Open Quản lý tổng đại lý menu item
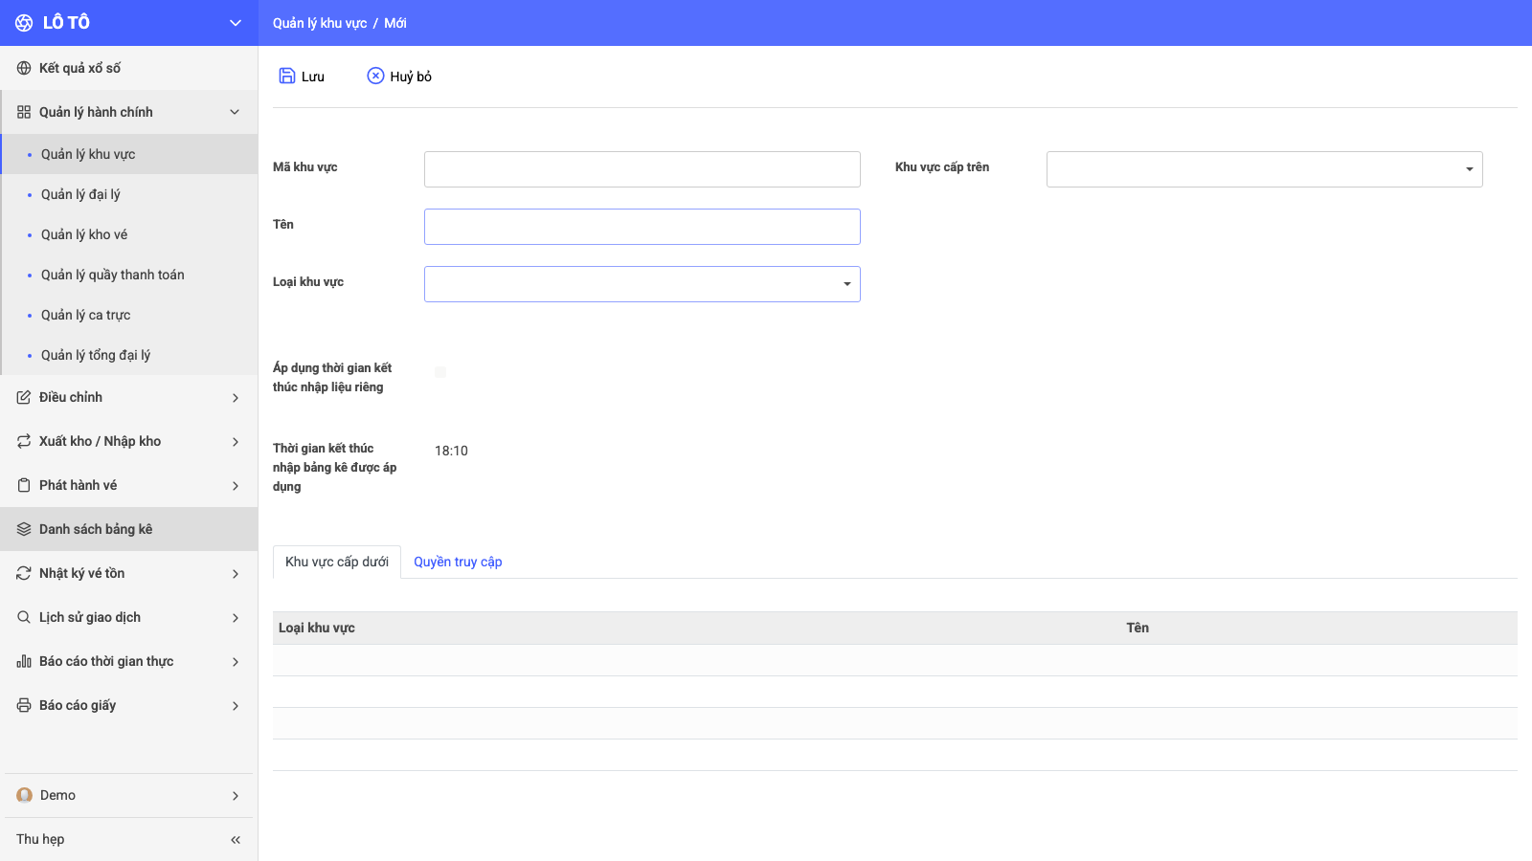Image resolution: width=1532 pixels, height=861 pixels. [x=129, y=355]
